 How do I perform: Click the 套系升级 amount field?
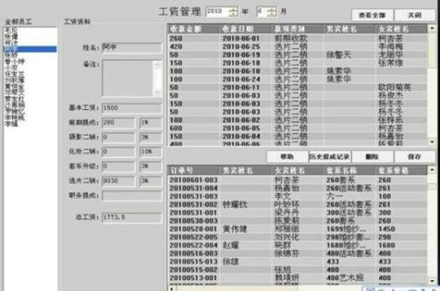pyautogui.click(x=118, y=166)
